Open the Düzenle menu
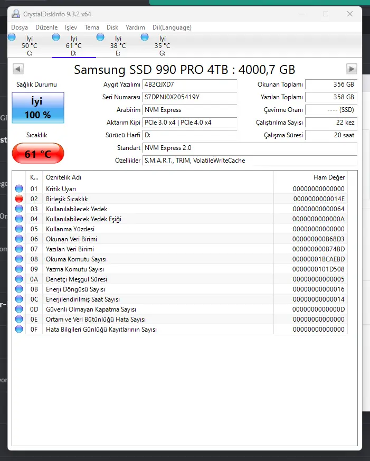 pyautogui.click(x=46, y=27)
